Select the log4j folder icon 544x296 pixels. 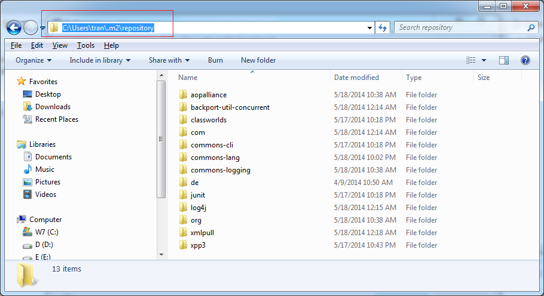pyautogui.click(x=183, y=207)
